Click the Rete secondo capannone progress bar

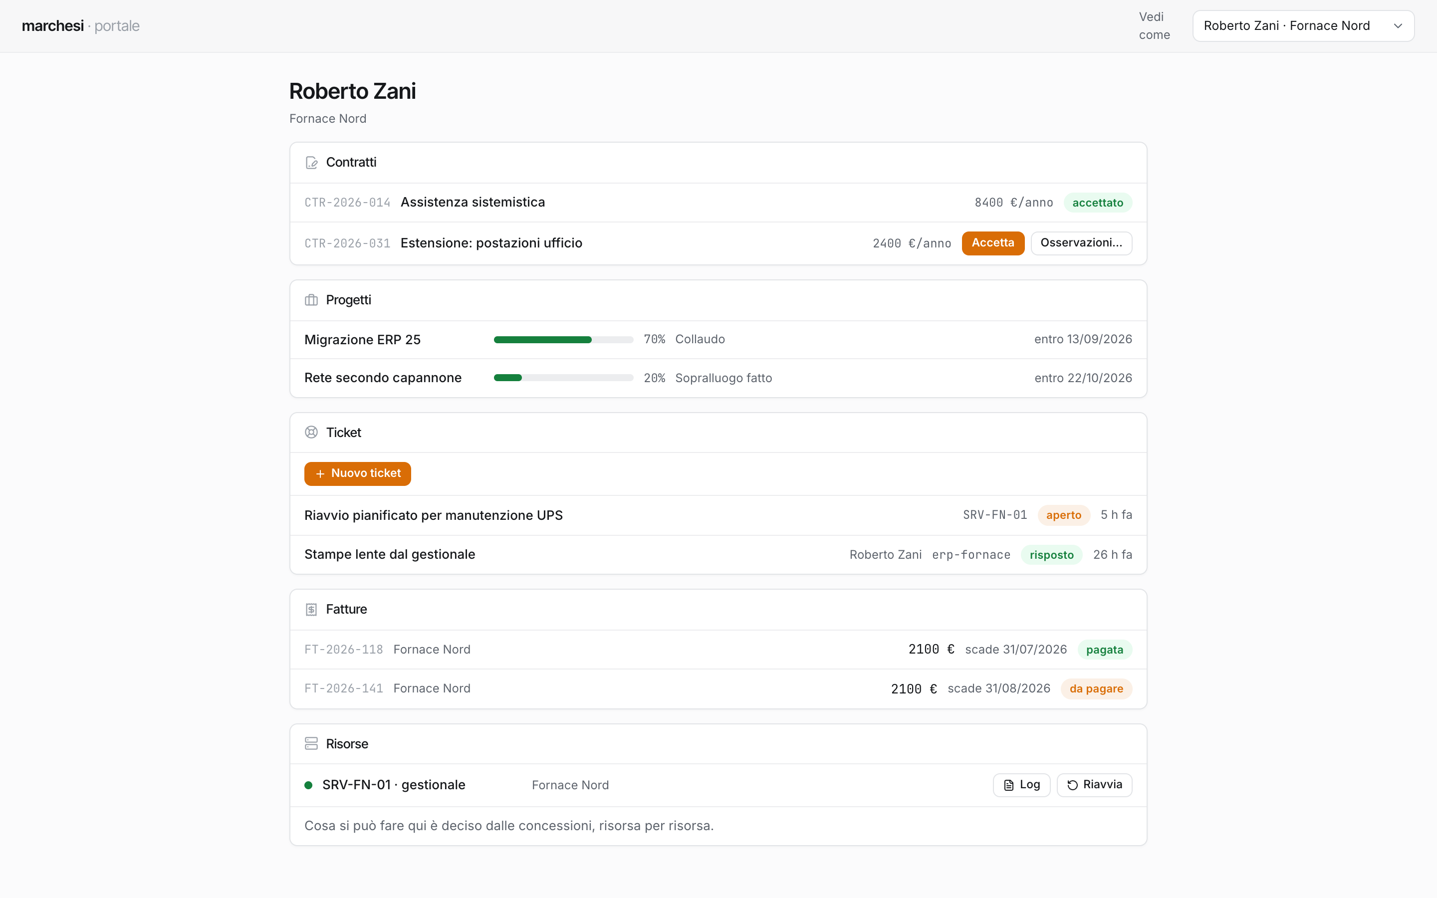pyautogui.click(x=563, y=378)
